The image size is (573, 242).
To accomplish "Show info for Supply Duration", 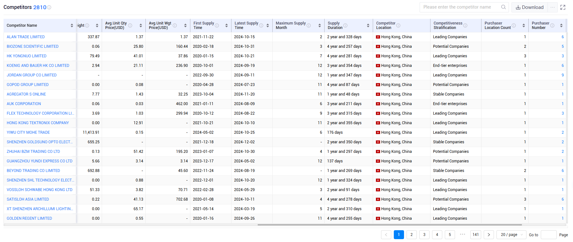I will pos(345,25).
